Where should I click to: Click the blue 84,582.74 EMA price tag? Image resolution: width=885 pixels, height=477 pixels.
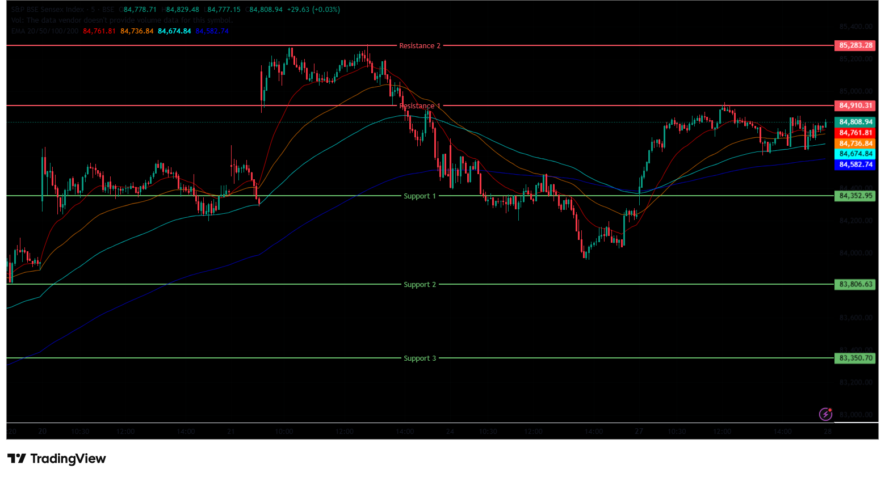855,164
